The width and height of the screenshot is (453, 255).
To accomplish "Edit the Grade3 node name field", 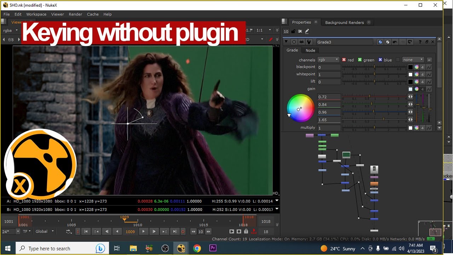I will click(x=344, y=42).
